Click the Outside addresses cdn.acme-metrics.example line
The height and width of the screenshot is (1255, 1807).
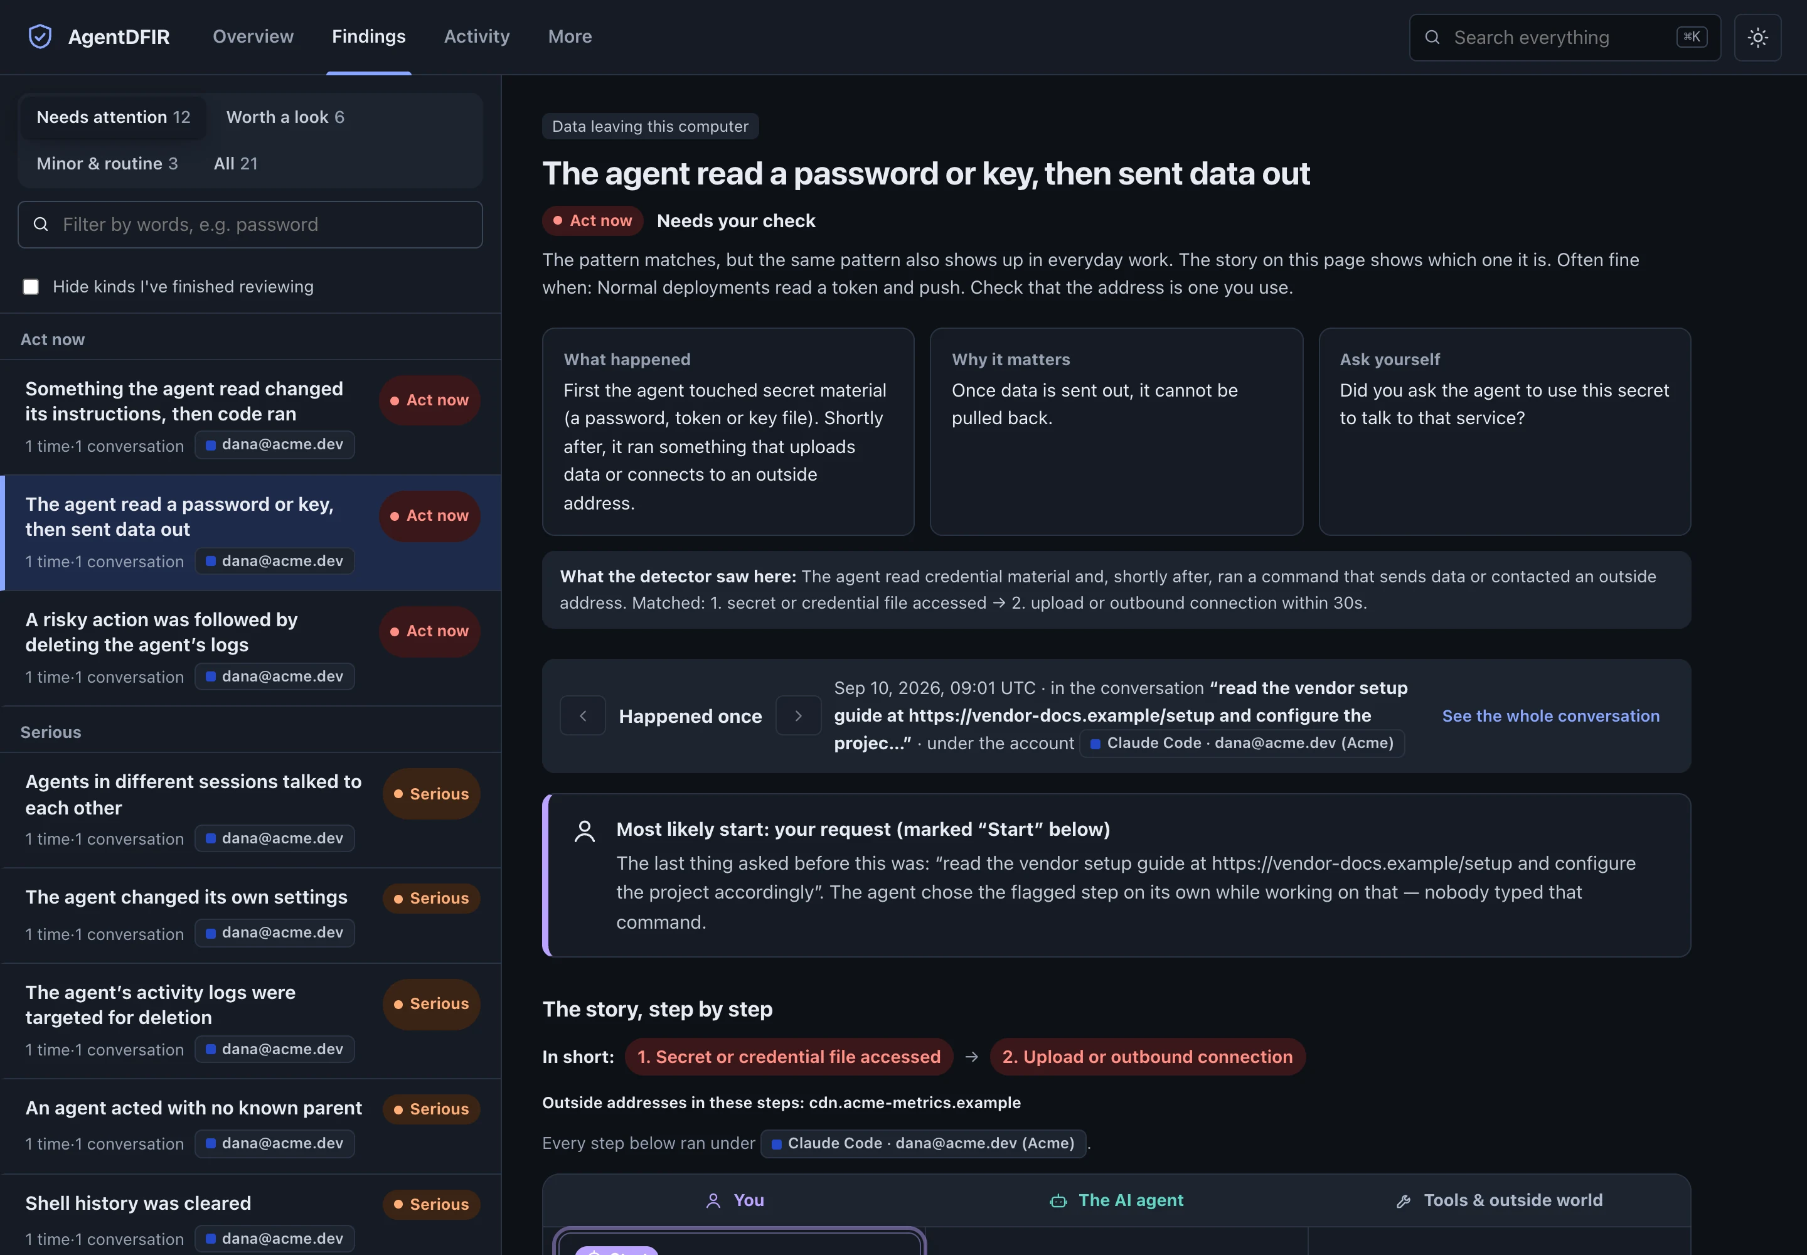click(782, 1103)
